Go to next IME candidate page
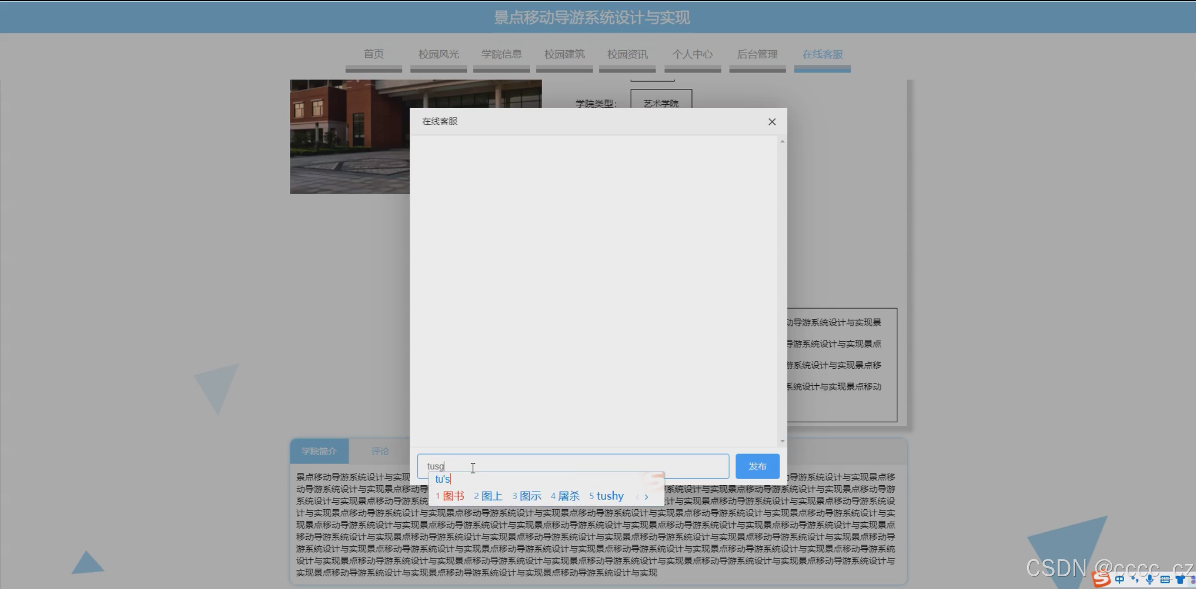Viewport: 1196px width, 589px height. click(x=646, y=496)
